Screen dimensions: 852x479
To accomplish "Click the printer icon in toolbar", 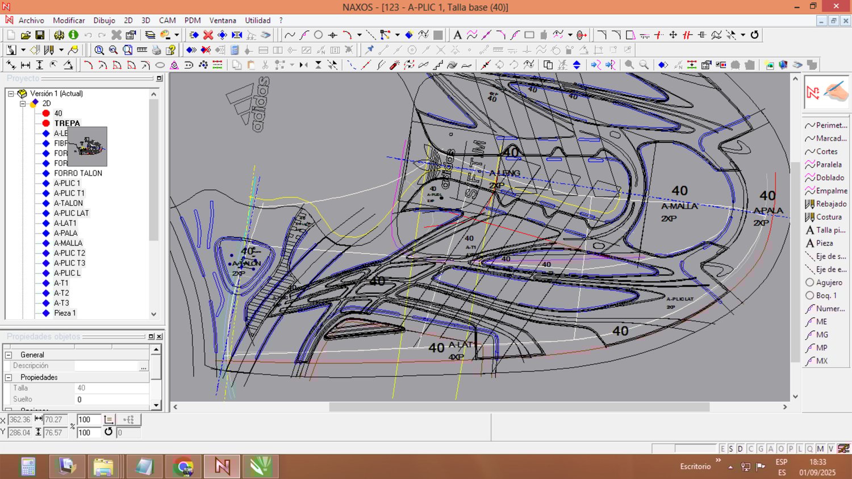I will click(x=156, y=50).
